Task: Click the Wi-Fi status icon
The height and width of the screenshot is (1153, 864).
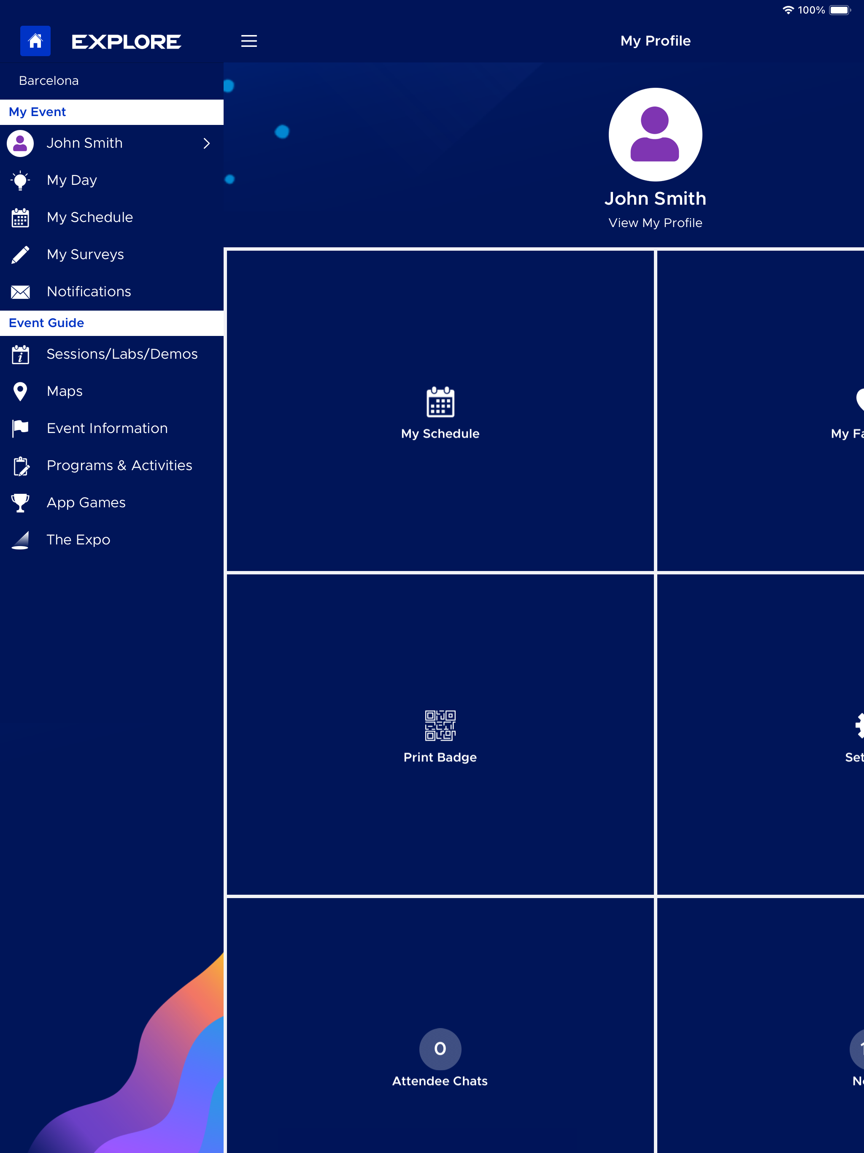Action: [788, 10]
